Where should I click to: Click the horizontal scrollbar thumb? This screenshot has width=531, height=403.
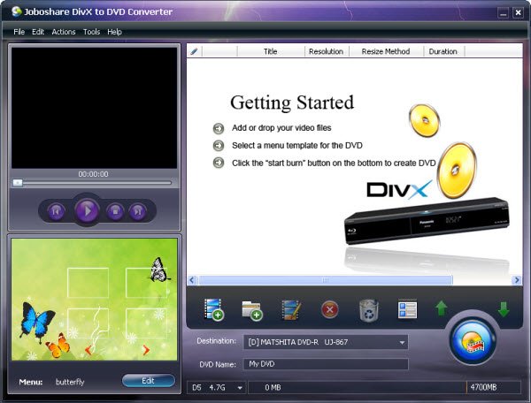tap(326, 280)
